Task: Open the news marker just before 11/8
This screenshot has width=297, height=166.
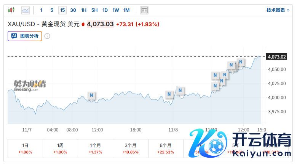Action: point(169,94)
